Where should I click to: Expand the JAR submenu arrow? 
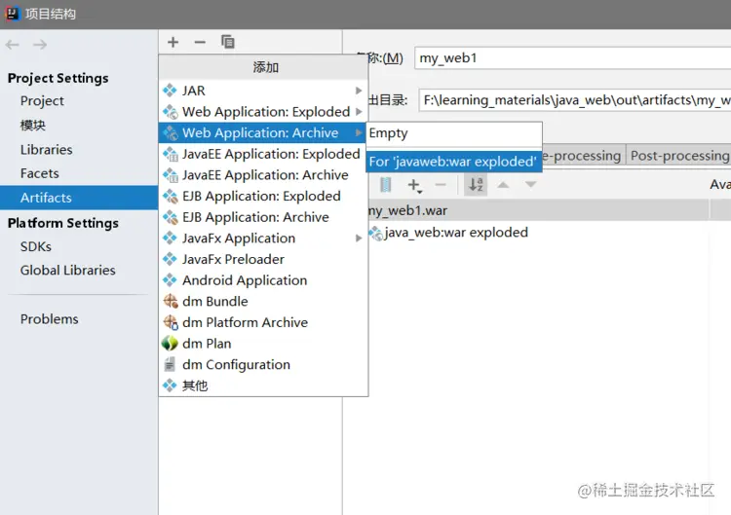pyautogui.click(x=359, y=91)
